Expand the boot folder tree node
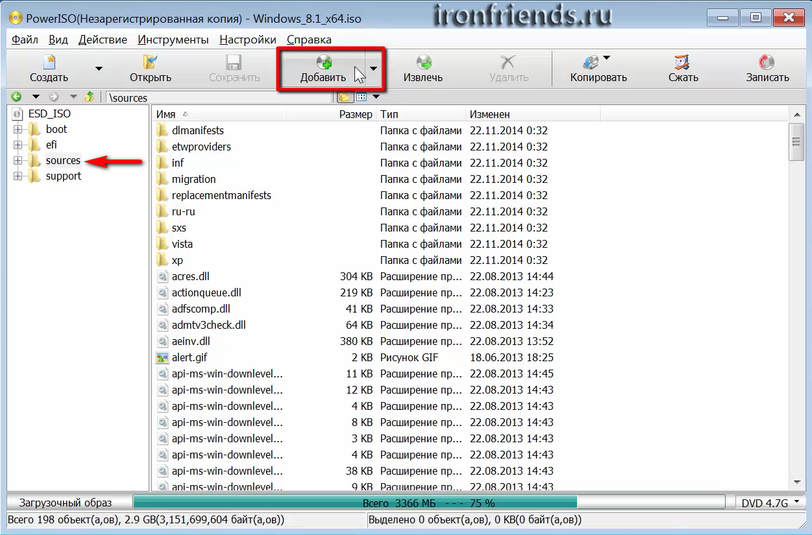The height and width of the screenshot is (535, 812). (18, 130)
